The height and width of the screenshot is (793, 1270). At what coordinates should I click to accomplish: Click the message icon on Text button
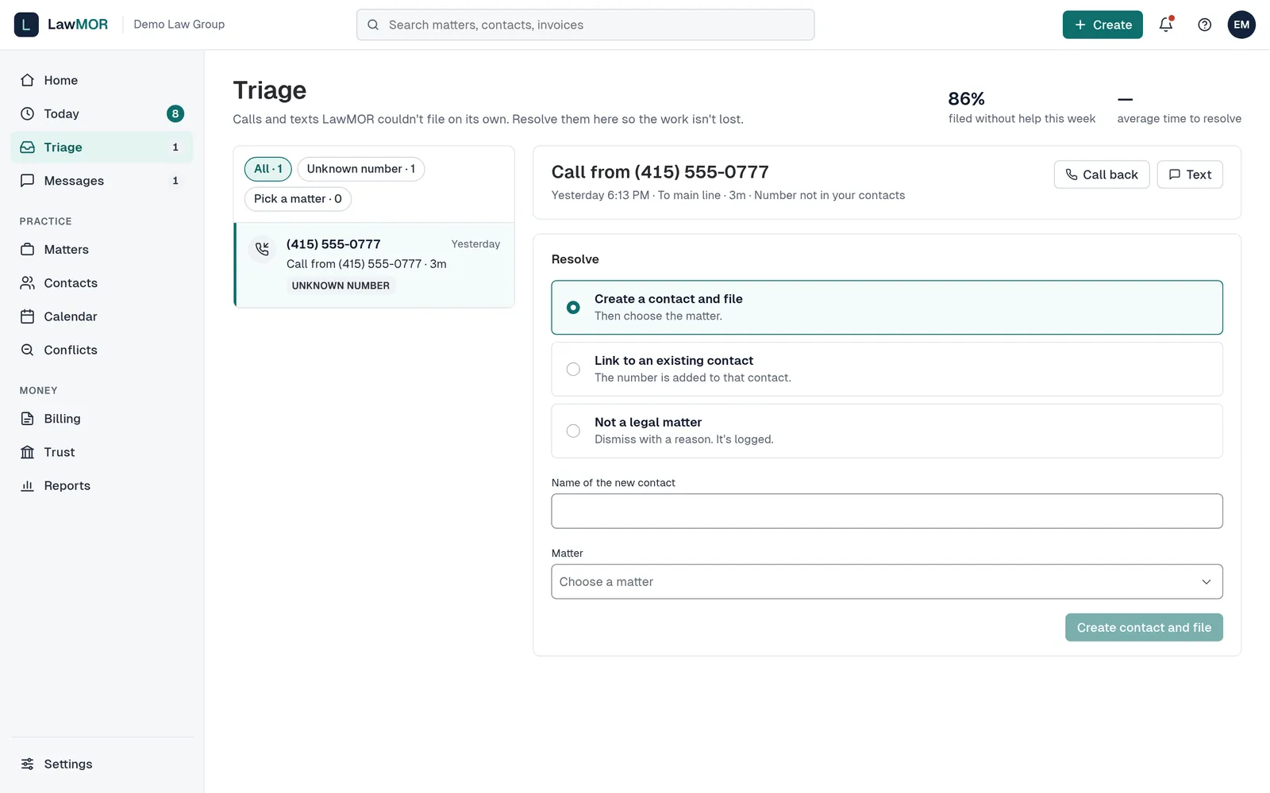coord(1175,174)
